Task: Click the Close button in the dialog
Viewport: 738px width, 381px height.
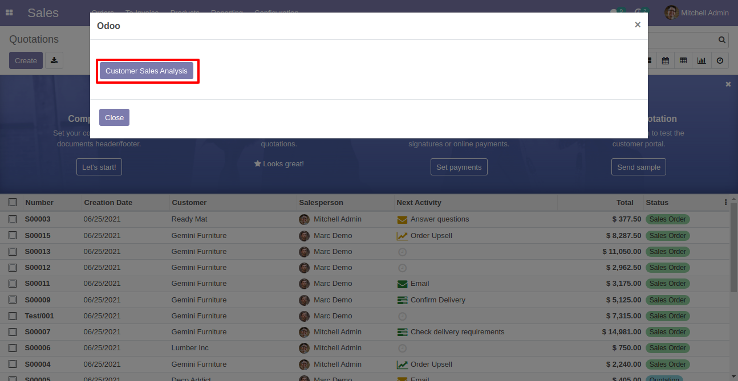Action: click(x=114, y=117)
